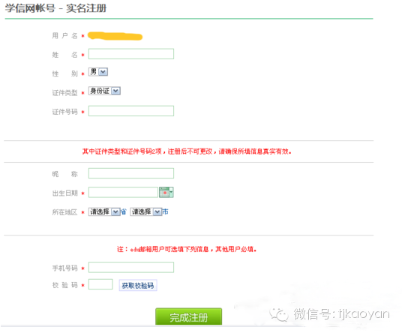Click the 校验码 verification code box
The image size is (402, 333).
(100, 284)
